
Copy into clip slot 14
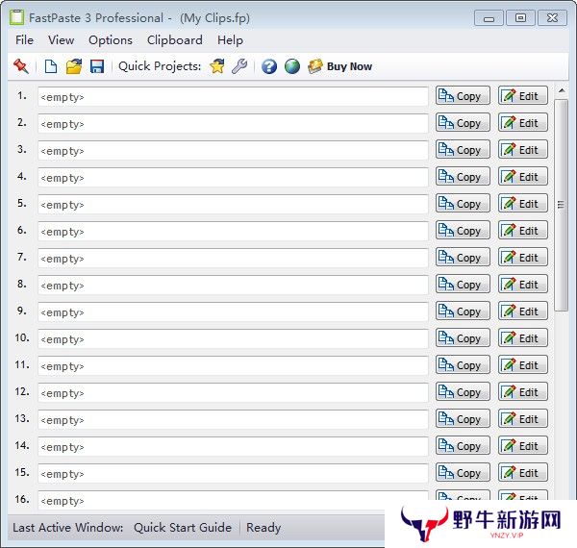[463, 445]
